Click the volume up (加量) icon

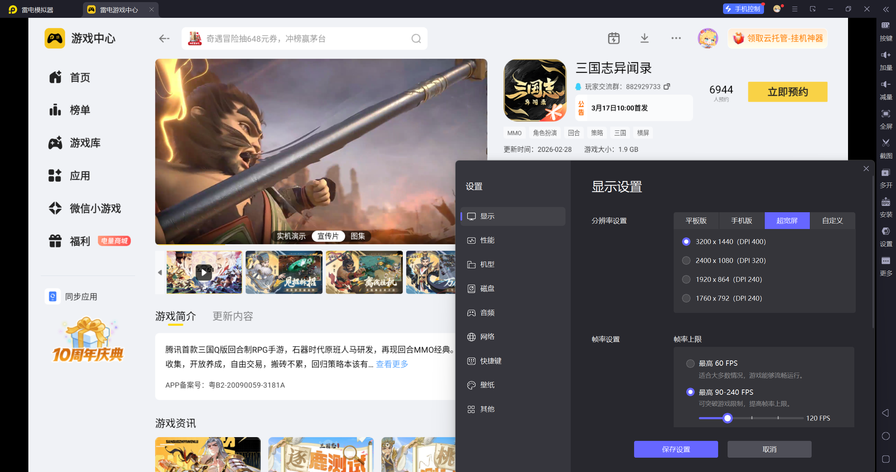885,55
